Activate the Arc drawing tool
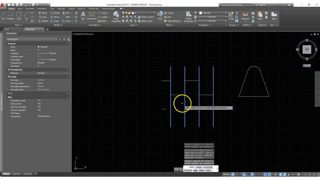Screen dimensions: 320x180 [x=26, y=15]
